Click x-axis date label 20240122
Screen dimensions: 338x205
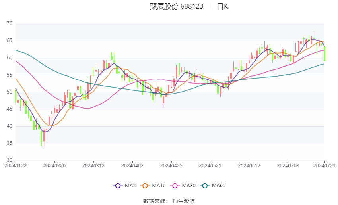(16, 166)
